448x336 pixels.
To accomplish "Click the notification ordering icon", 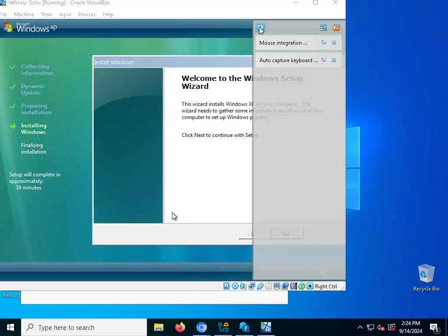I will click(323, 28).
